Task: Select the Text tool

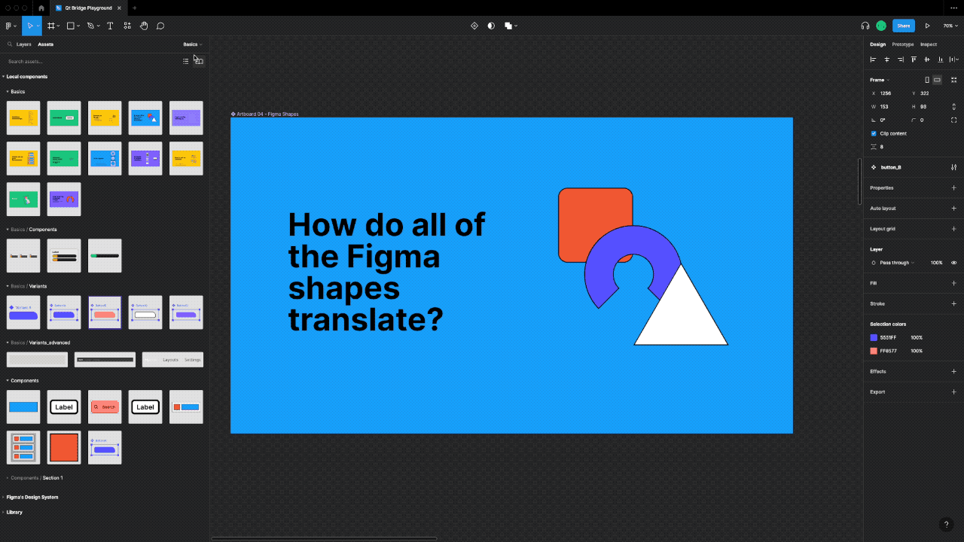Action: click(x=109, y=26)
